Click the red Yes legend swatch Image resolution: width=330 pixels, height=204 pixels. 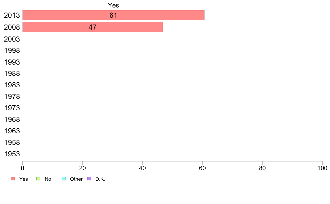click(13, 179)
